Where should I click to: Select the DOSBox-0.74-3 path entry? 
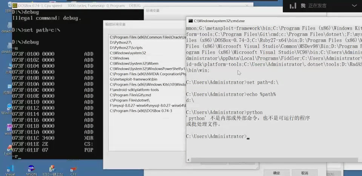141,111
